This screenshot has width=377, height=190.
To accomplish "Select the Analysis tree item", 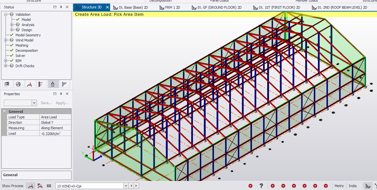I will [x=28, y=25].
